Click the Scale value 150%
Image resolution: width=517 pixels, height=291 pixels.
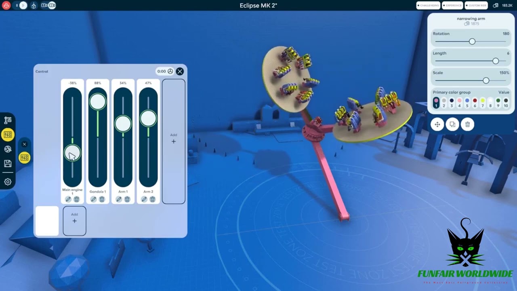coord(504,73)
